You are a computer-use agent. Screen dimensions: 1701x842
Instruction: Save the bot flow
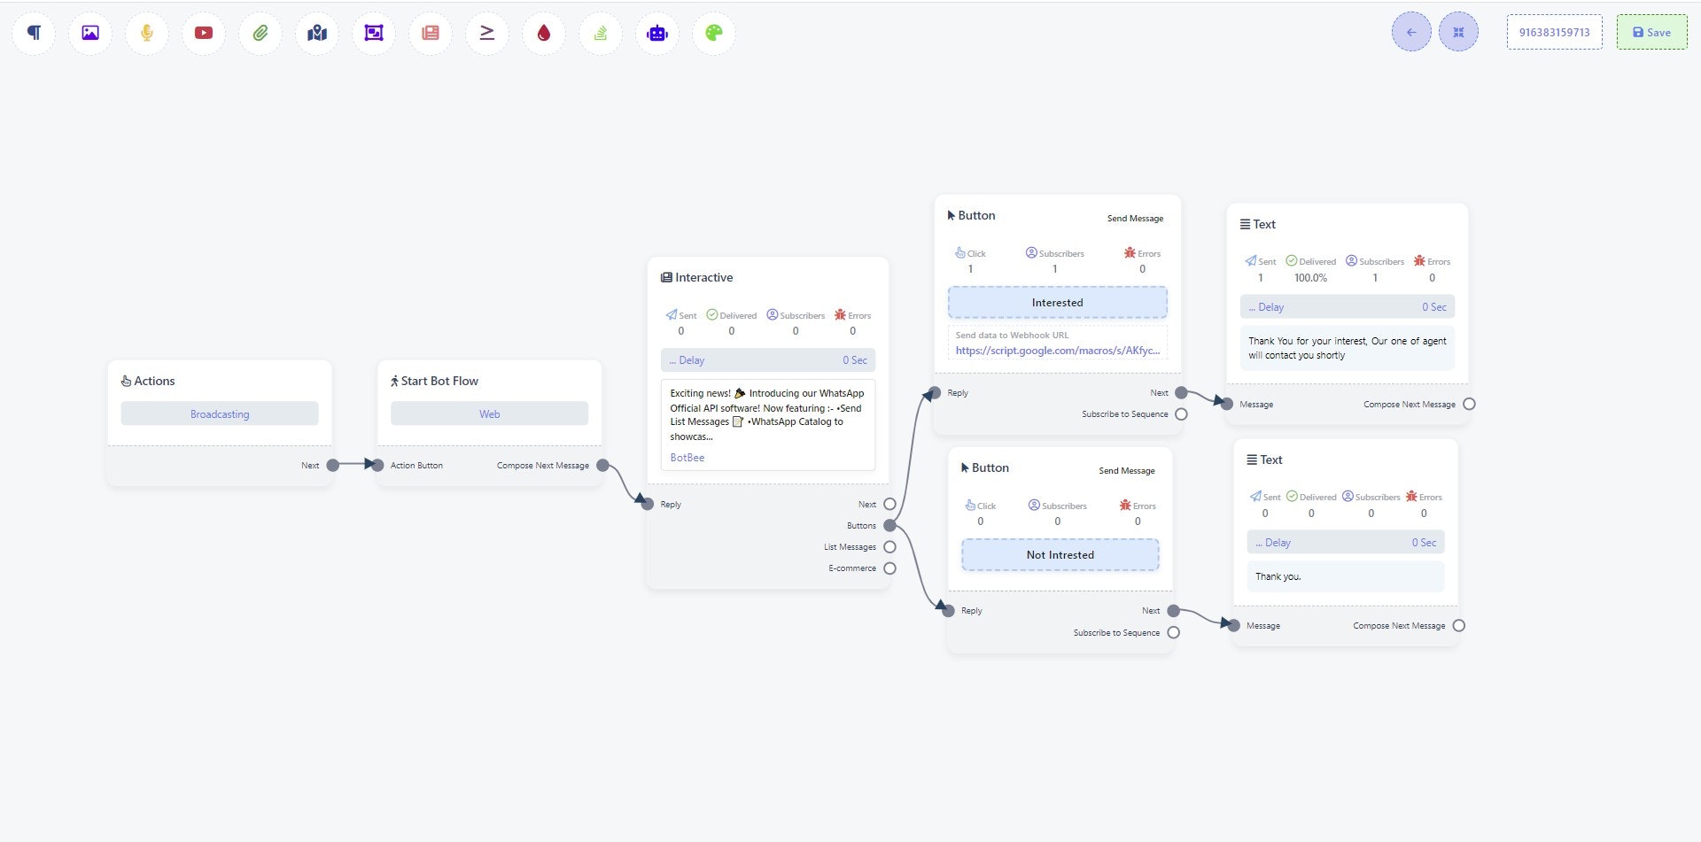tap(1651, 32)
